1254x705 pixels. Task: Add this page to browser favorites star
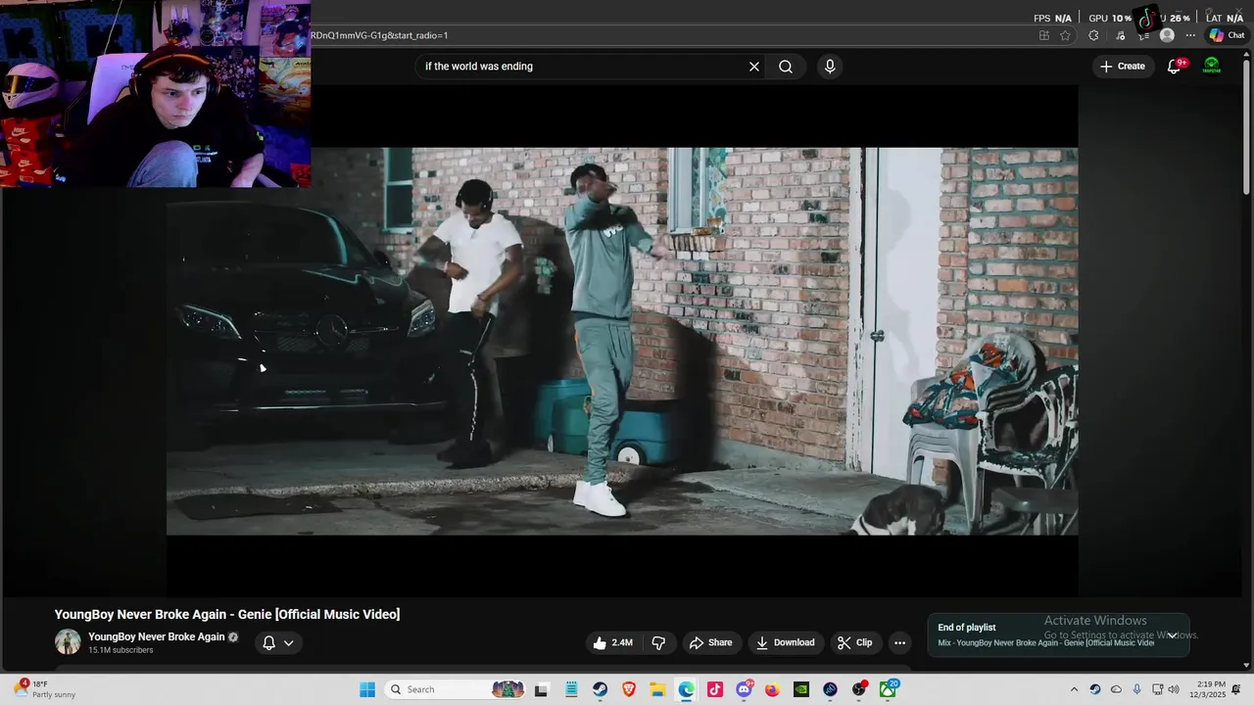[1065, 35]
